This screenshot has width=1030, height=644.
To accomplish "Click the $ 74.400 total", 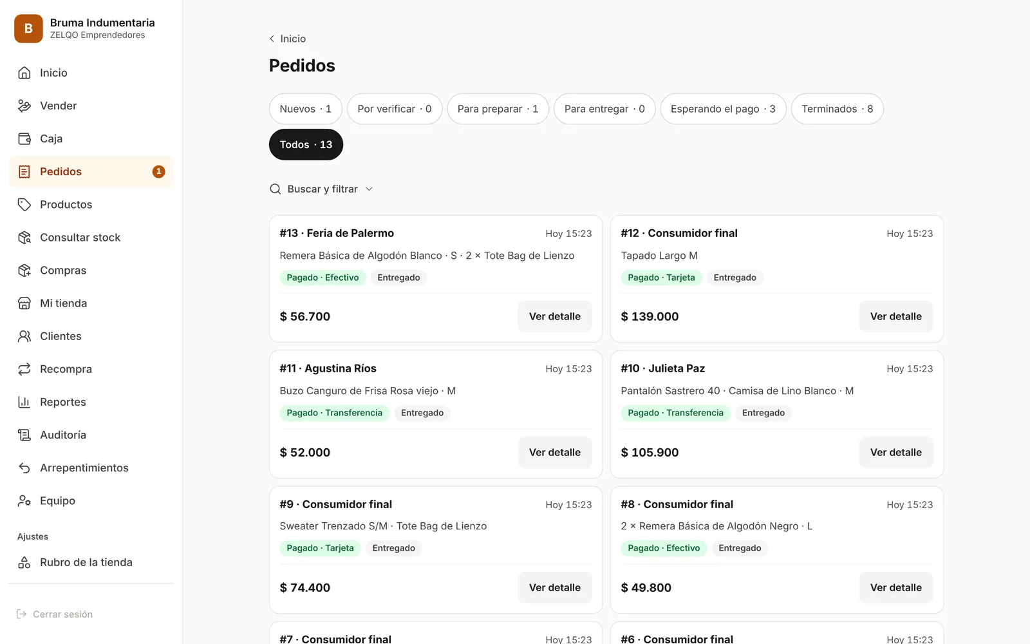I will tap(304, 587).
